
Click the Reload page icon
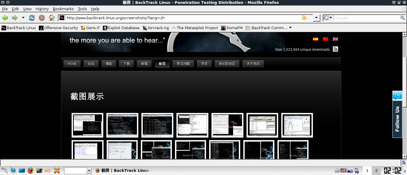pyautogui.click(x=32, y=18)
